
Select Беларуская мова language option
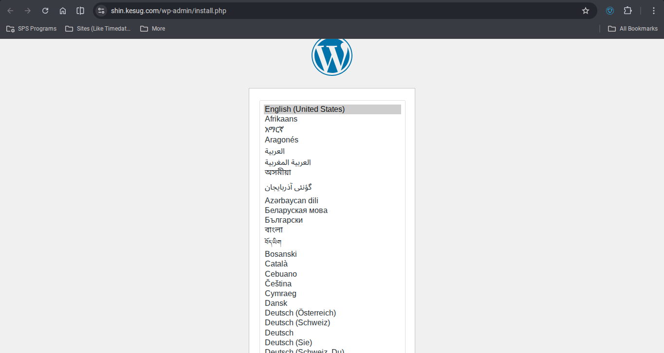[x=296, y=211]
